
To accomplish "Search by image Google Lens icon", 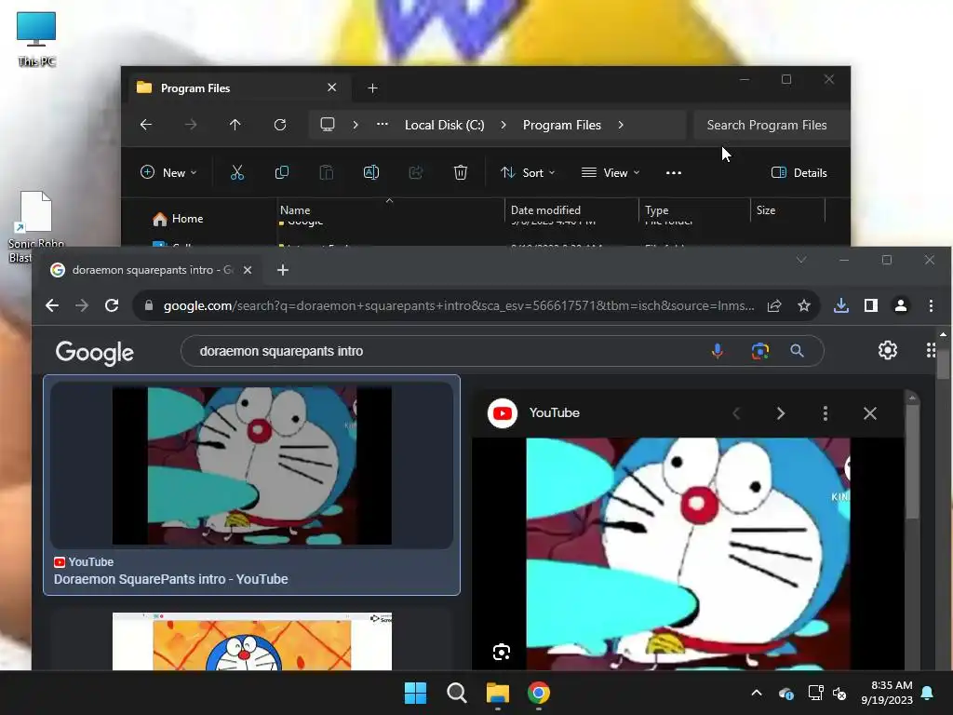I will click(x=759, y=351).
